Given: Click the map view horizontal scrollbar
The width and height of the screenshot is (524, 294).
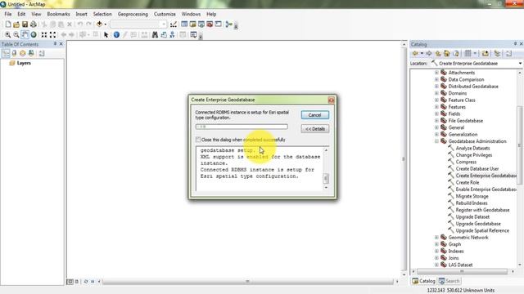Looking at the screenshot, I should point(247,282).
